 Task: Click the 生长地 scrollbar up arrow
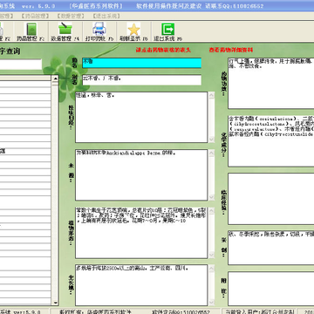(212, 268)
